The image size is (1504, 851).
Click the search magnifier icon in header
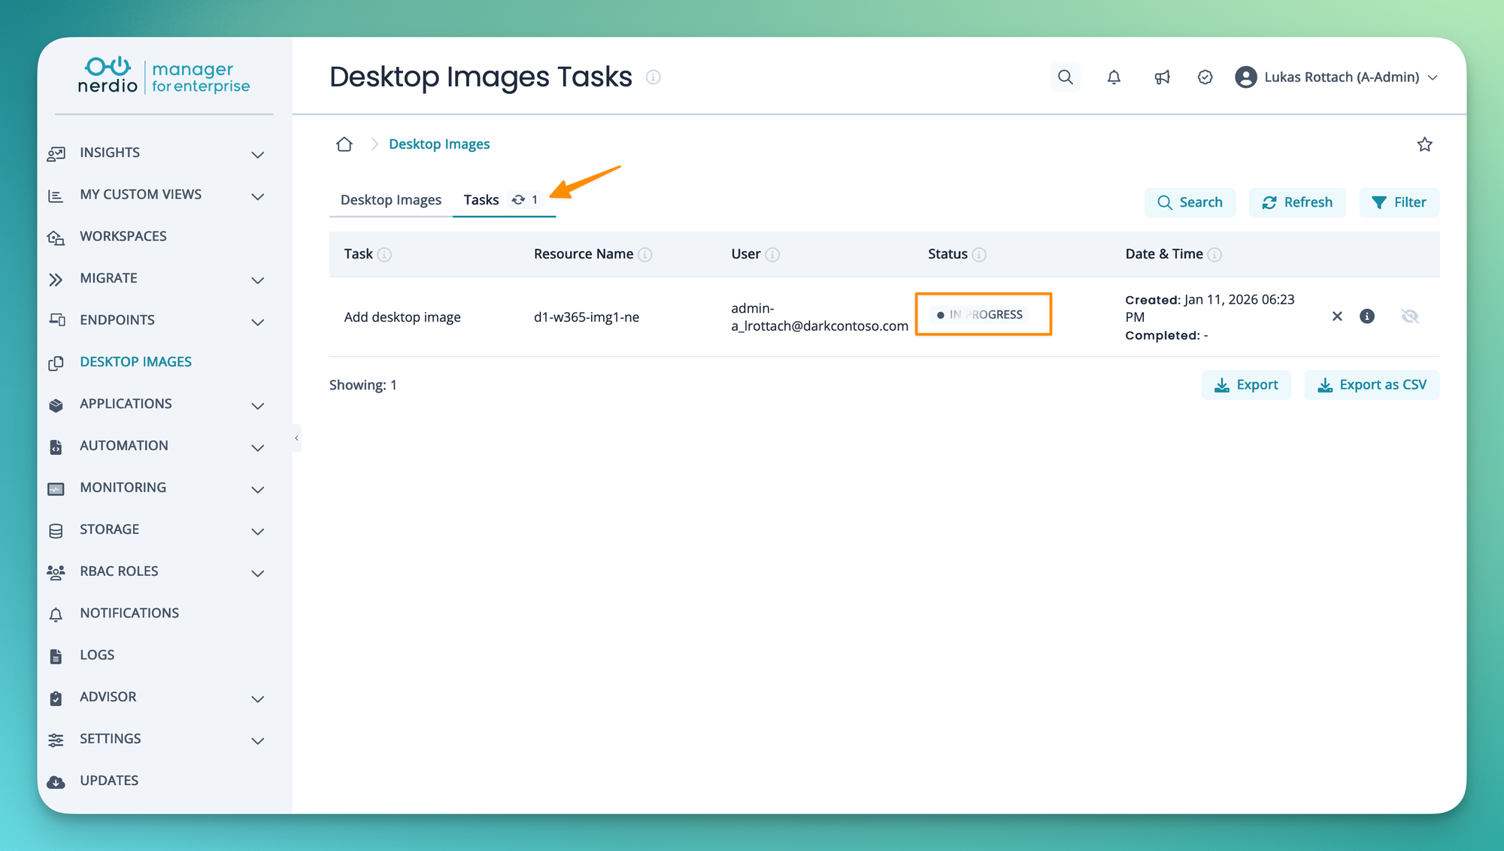click(x=1065, y=77)
